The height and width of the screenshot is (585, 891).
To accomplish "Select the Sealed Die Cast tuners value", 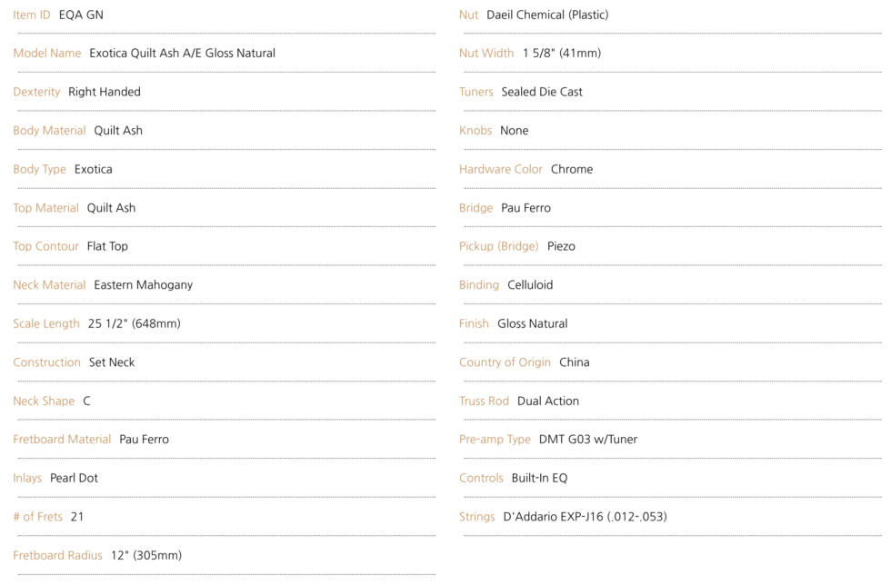I will point(542,92).
